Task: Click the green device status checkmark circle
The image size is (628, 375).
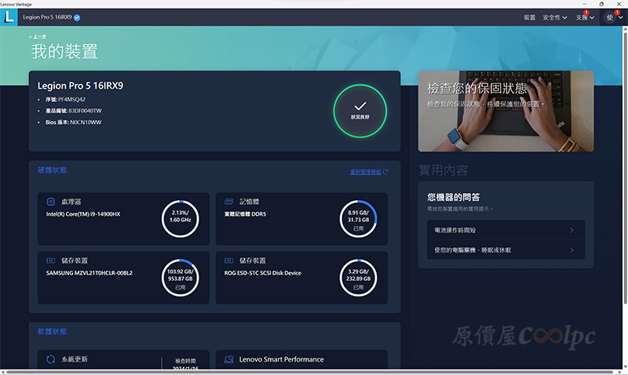Action: coord(360,109)
